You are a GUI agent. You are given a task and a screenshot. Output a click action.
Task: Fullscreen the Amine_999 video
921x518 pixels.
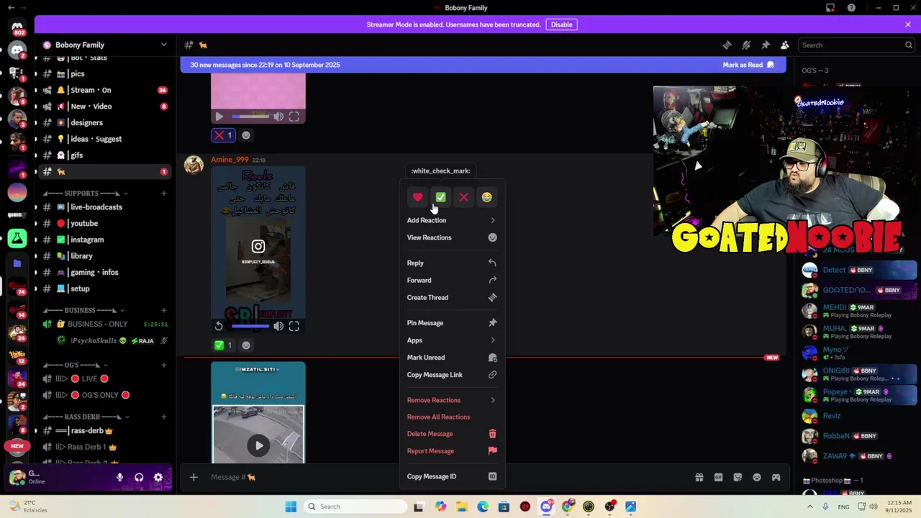point(294,327)
